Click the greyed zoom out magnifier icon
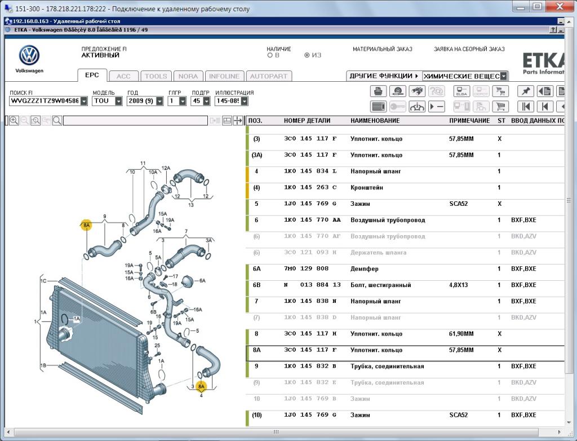Image resolution: width=577 pixels, height=441 pixels. tap(25, 121)
